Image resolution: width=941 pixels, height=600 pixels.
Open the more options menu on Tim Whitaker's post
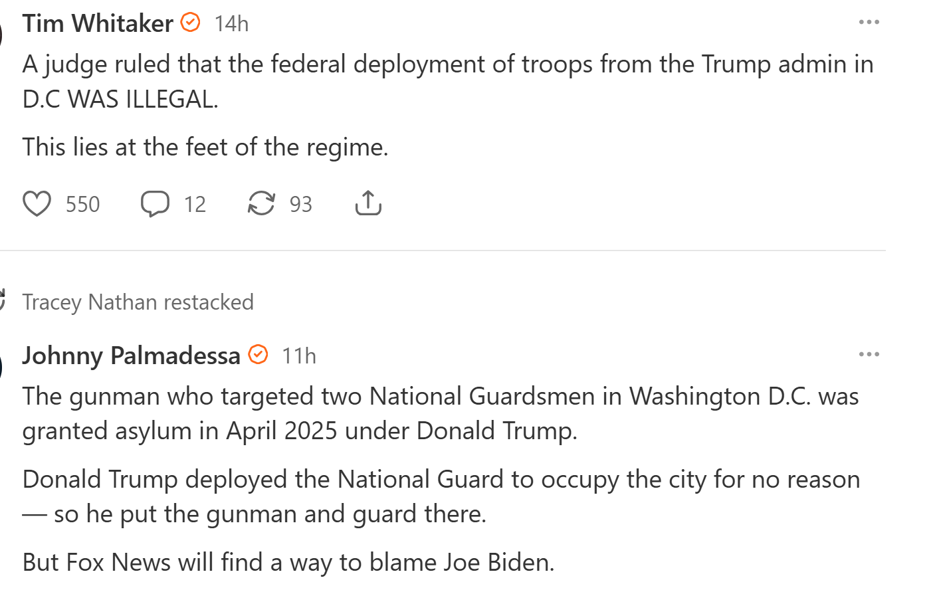tap(869, 23)
